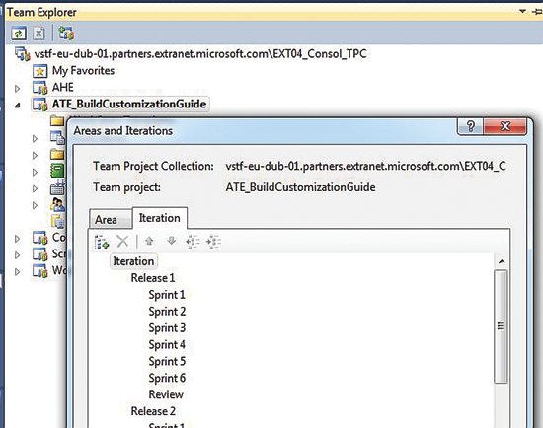Screen dimensions: 543x428
Task: Select Sprint 5 under Release 1
Action: pyautogui.click(x=167, y=361)
